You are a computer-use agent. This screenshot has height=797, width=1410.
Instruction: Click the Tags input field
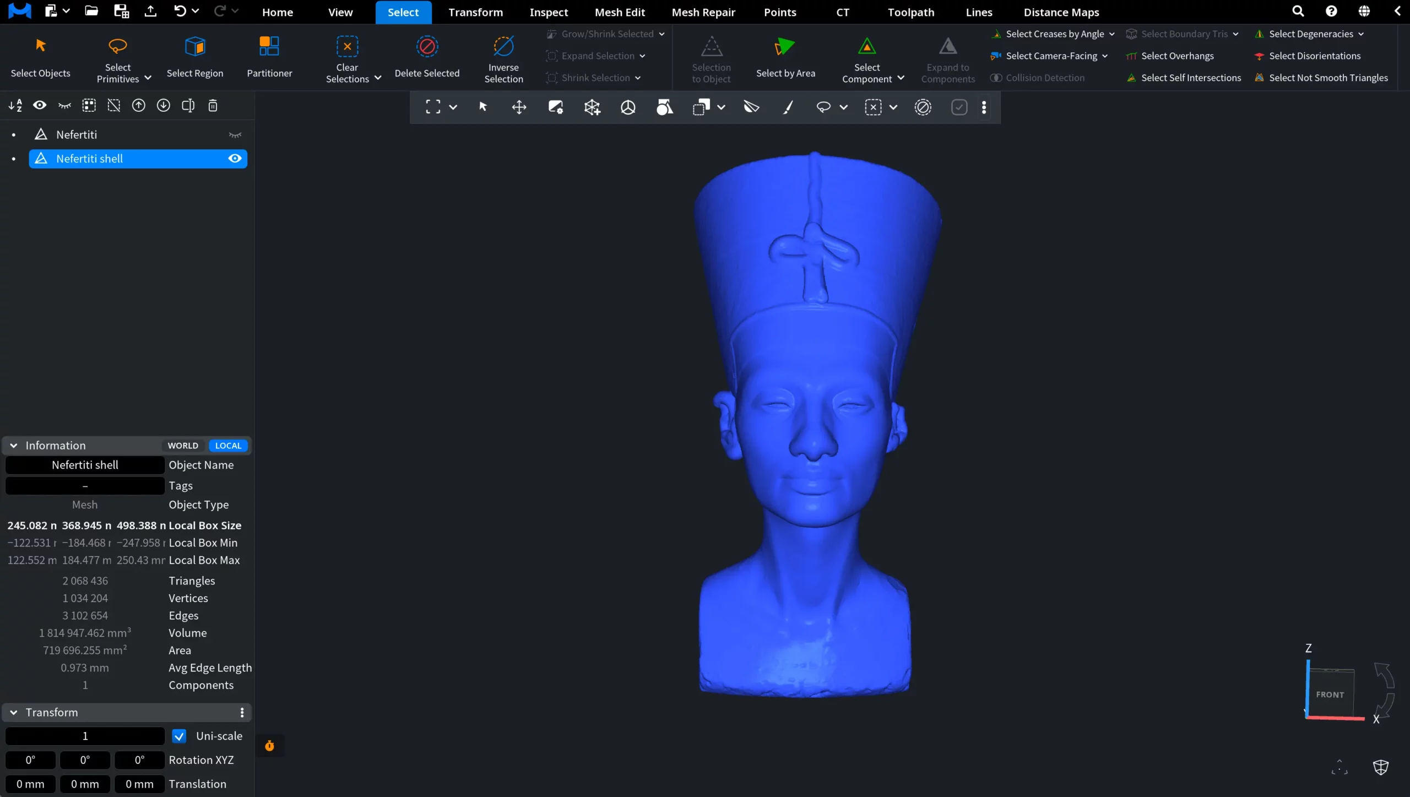[x=85, y=485]
